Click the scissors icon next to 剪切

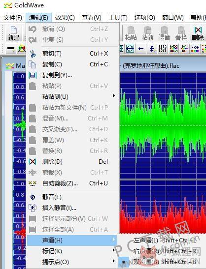pos(33,54)
